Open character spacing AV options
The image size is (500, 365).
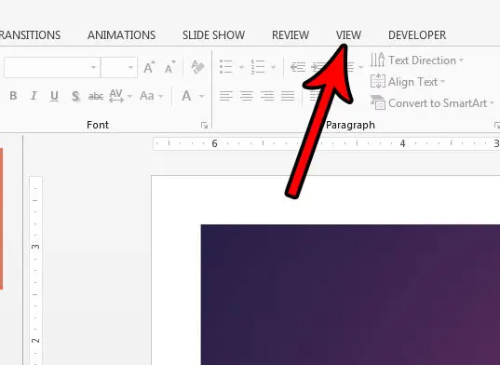point(116,96)
